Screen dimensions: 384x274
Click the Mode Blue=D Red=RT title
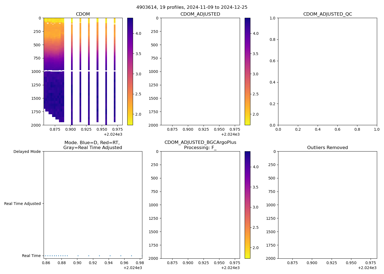(92, 145)
